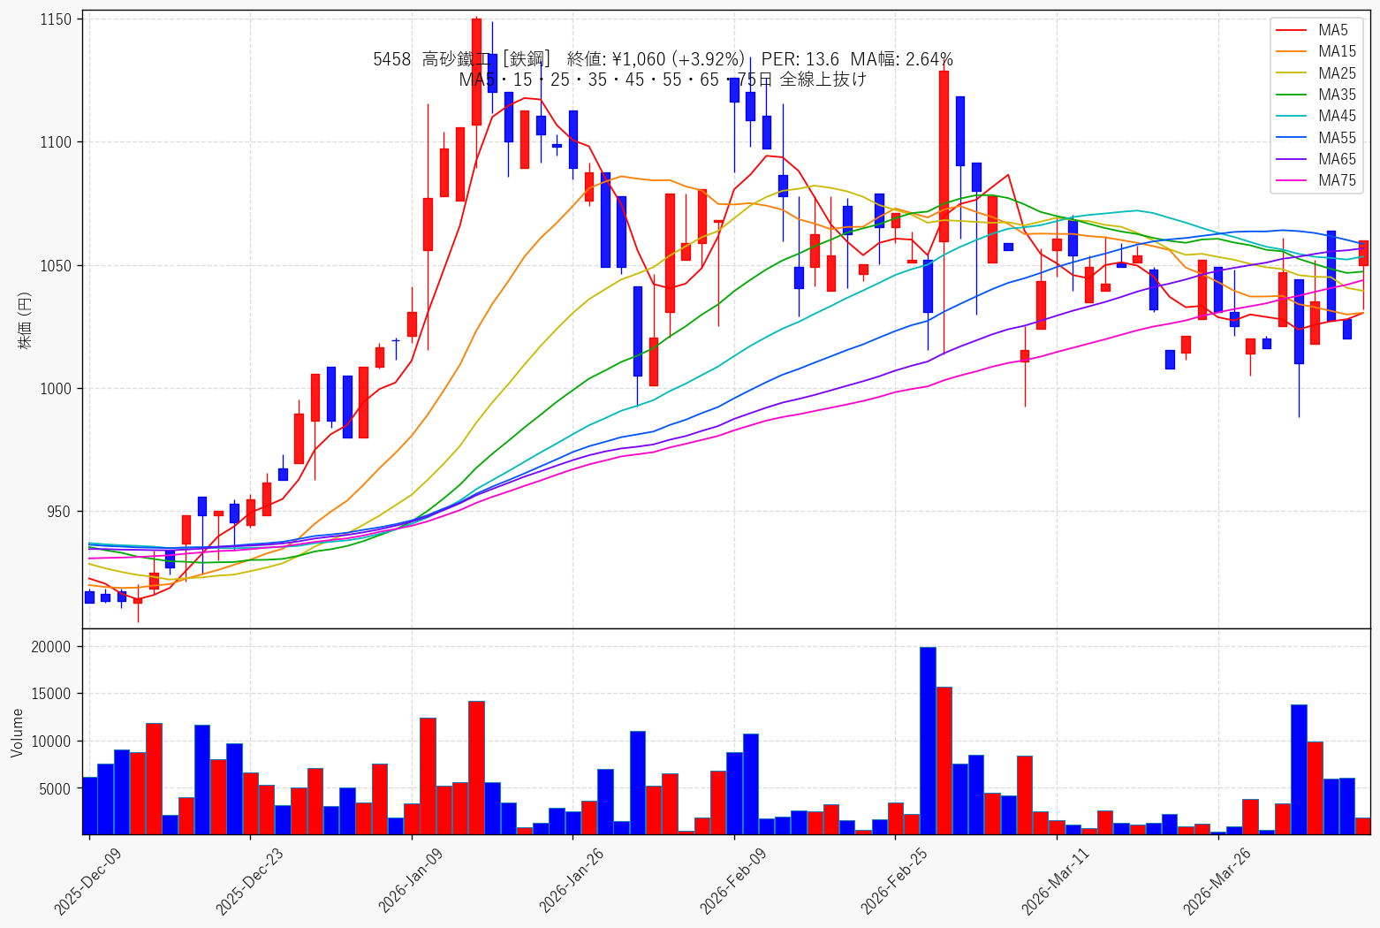The height and width of the screenshot is (928, 1380).
Task: Click the 5000 volume axis label
Action: 55,788
